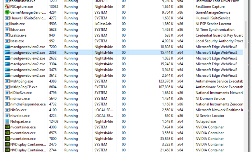This screenshot has width=252, height=152.
Task: Click the Credential Guard & Key Guard description
Action: (x=219, y=35)
